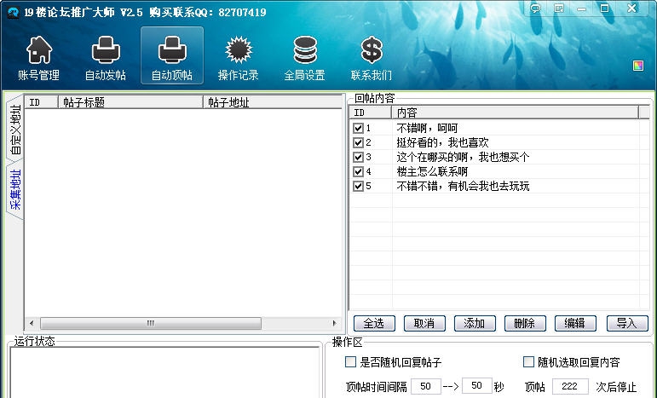657x398 pixels.
Task: Minimize the application window
Action: point(581,9)
